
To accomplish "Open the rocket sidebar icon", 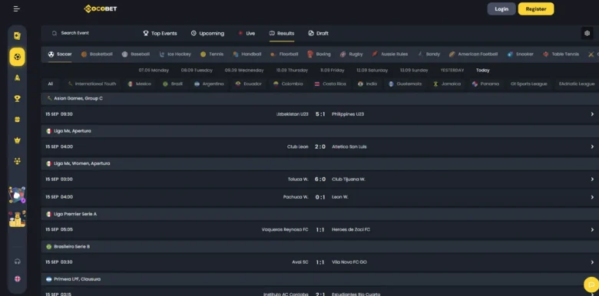I will pyautogui.click(x=17, y=77).
